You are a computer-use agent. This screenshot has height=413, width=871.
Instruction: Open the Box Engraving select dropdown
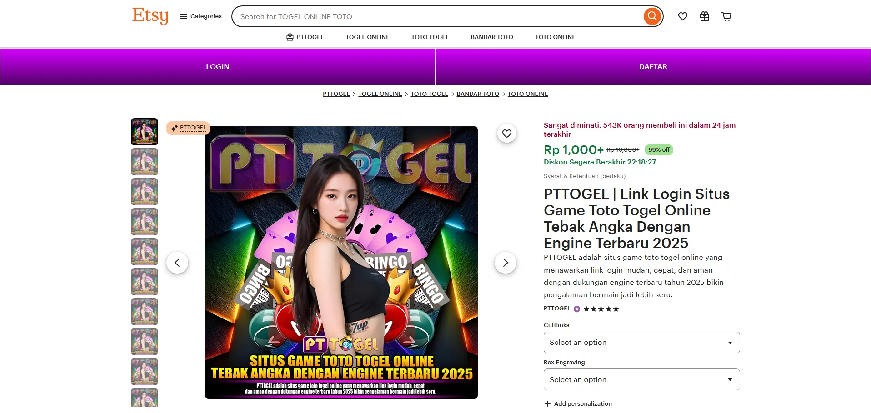point(641,380)
